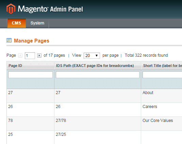Sort by Page ID column header
Screen dimensions: 182x144
15,66
